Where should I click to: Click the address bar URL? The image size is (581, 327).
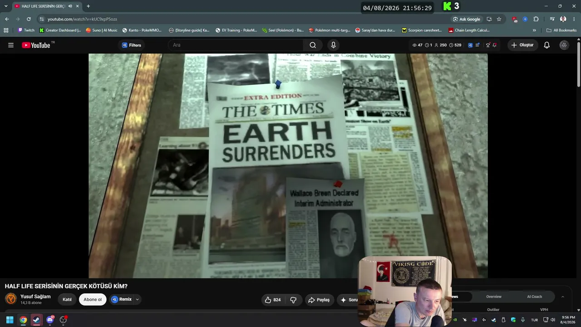82,19
